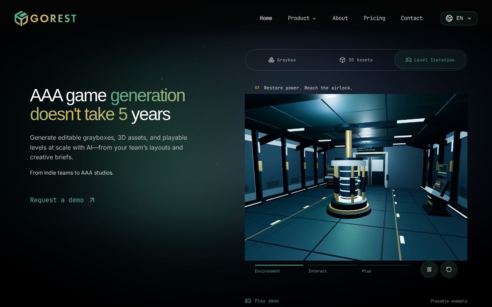
Task: Click 'Restore power. Reach the airlock.' caption
Action: pos(308,88)
